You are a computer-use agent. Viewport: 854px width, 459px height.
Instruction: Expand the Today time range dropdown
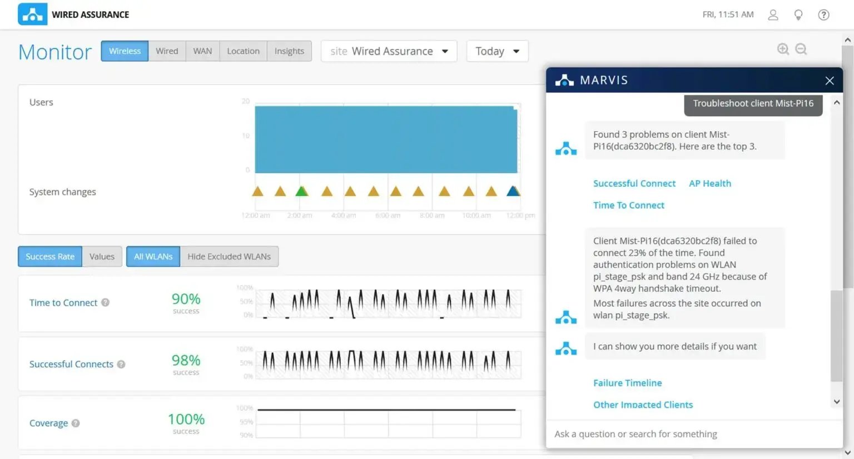pos(497,51)
